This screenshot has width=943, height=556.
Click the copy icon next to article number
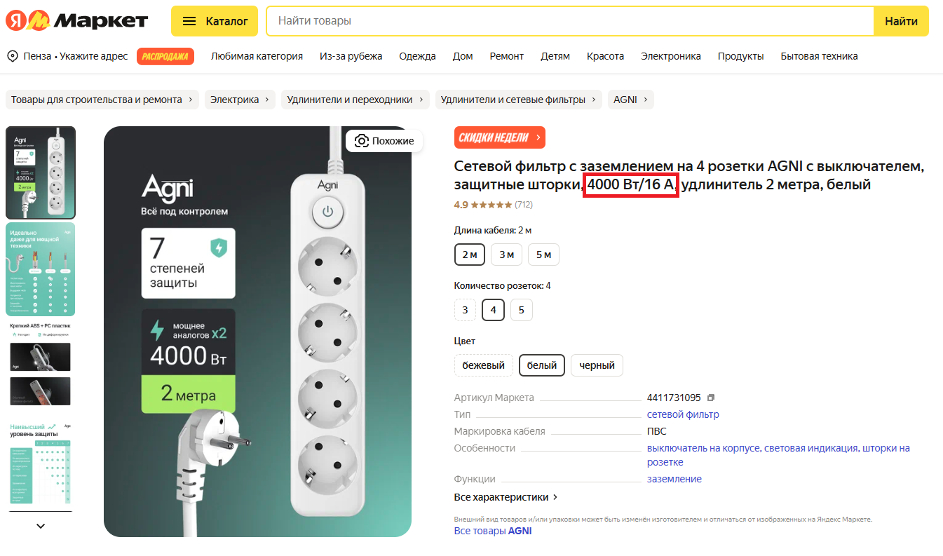(x=711, y=398)
